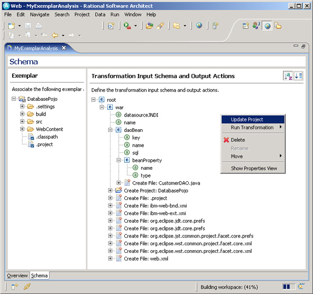
Task: Choose Show Properties View
Action: (253, 169)
